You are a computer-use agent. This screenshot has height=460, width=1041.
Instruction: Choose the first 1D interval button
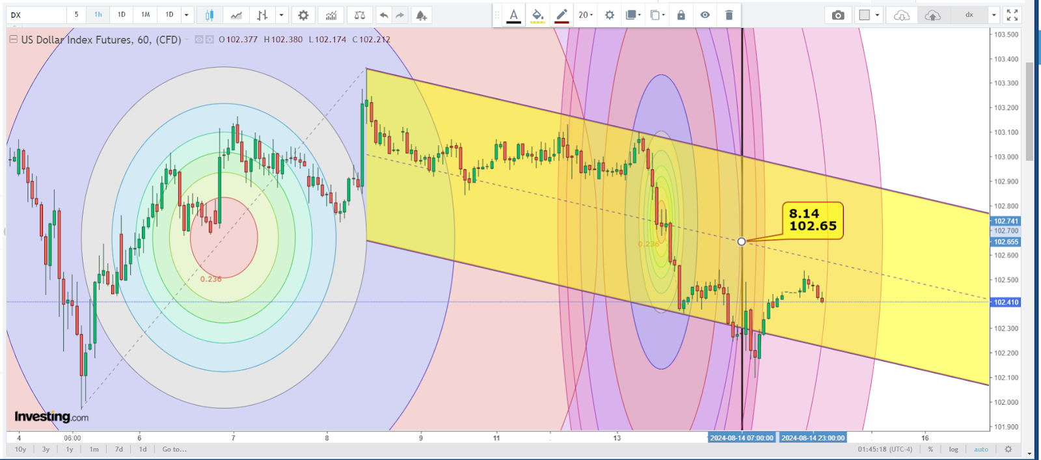(x=122, y=15)
